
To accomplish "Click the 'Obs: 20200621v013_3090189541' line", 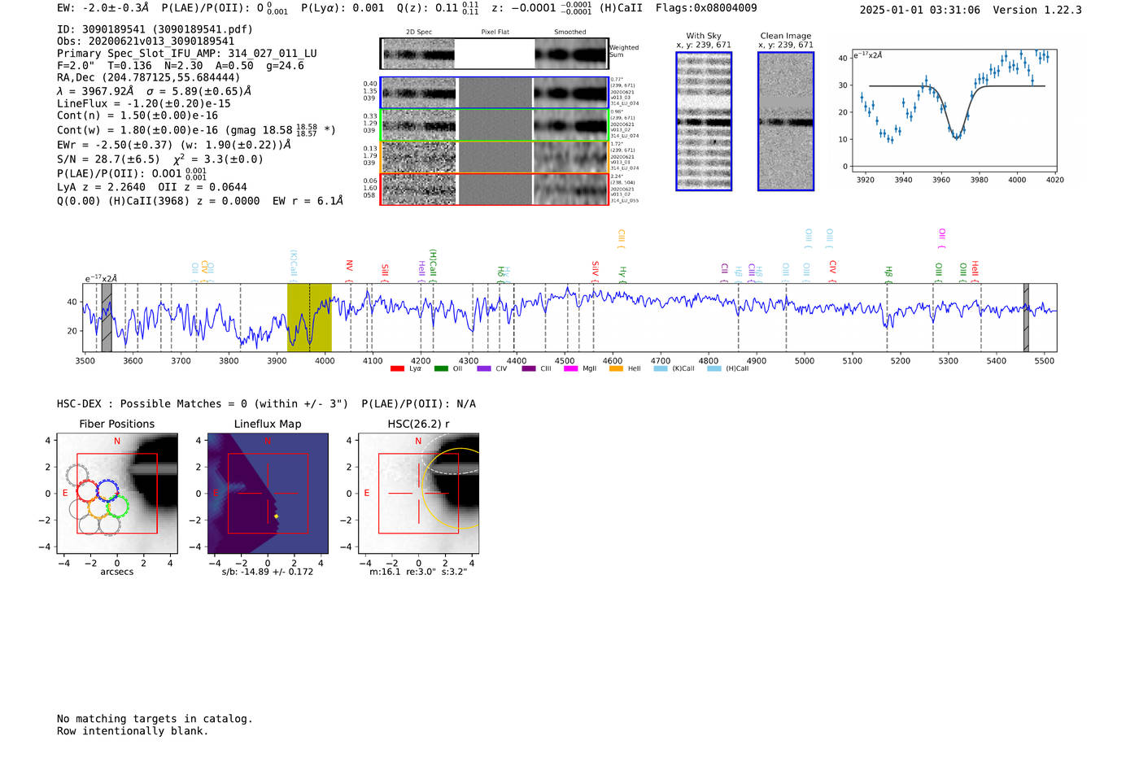I will 146,41.
